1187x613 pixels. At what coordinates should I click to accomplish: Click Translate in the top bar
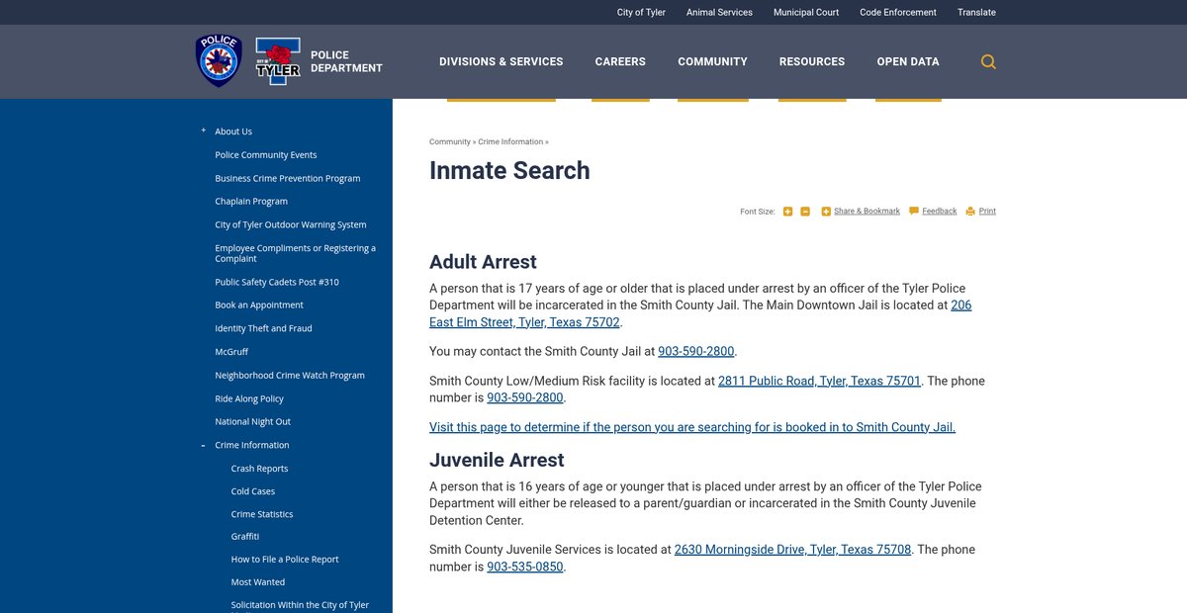pos(976,13)
